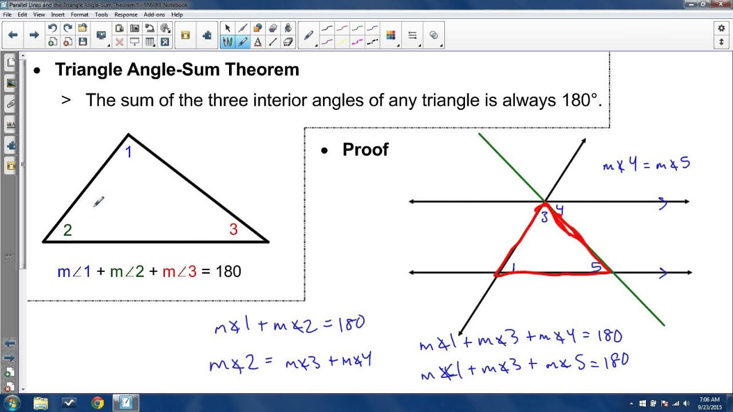Viewport: 733px width, 412px height.
Task: Open the color palette swatch grid
Action: (x=391, y=35)
